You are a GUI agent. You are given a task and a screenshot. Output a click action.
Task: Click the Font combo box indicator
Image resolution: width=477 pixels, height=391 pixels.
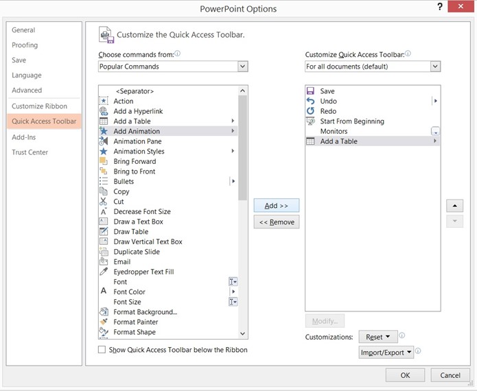pos(233,281)
